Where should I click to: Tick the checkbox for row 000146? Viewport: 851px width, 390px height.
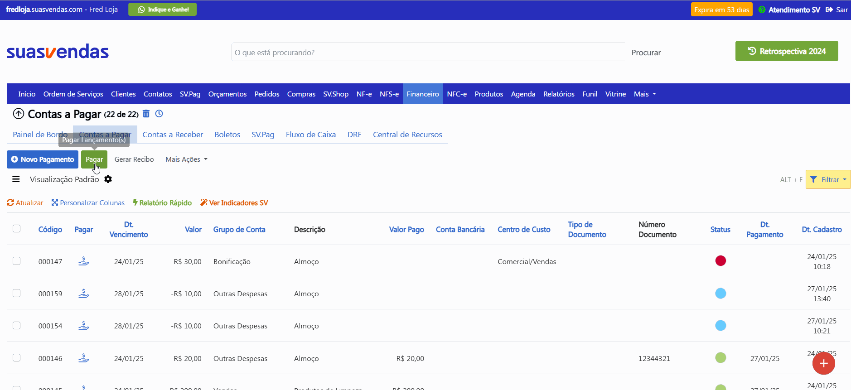point(17,358)
